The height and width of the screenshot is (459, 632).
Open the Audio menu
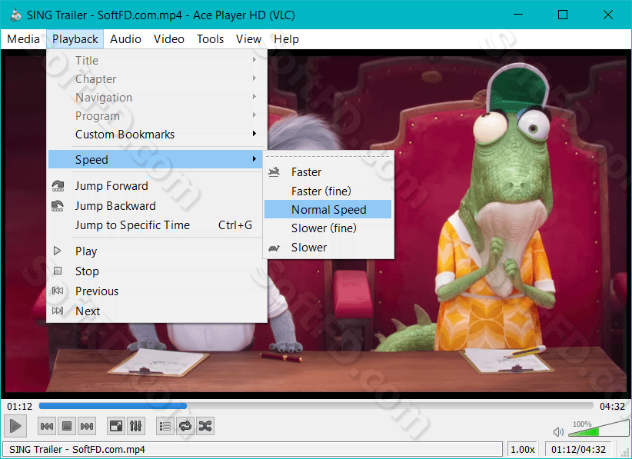click(x=125, y=39)
